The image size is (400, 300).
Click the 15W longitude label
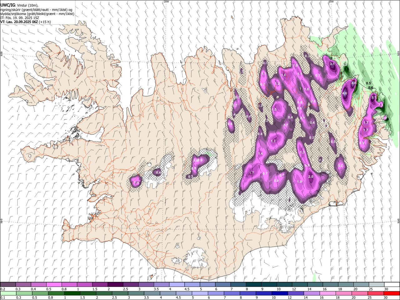[x=331, y=2]
